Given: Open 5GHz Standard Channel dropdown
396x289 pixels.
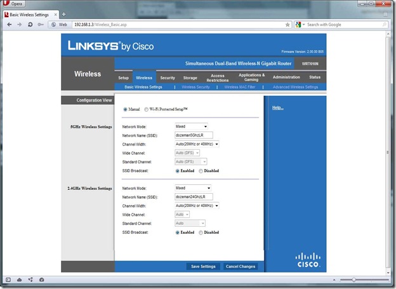Looking at the screenshot, I should 190,161.
